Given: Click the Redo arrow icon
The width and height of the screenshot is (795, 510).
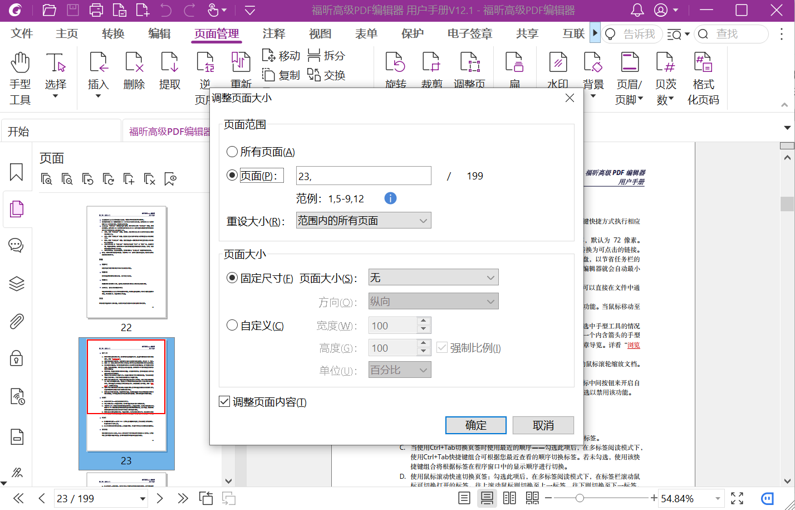Looking at the screenshot, I should [189, 10].
